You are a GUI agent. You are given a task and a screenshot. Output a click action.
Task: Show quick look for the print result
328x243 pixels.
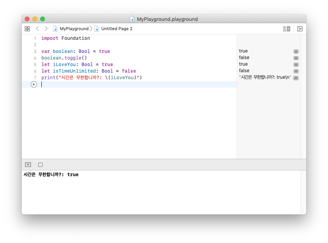pos(296,78)
